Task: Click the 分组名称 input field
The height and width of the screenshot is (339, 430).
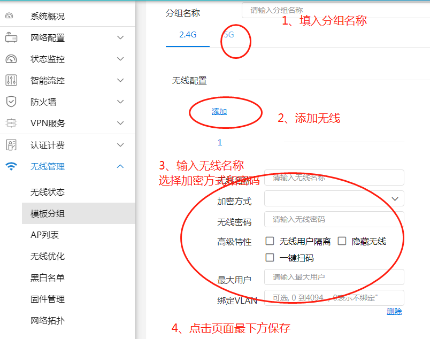Action: (335, 10)
